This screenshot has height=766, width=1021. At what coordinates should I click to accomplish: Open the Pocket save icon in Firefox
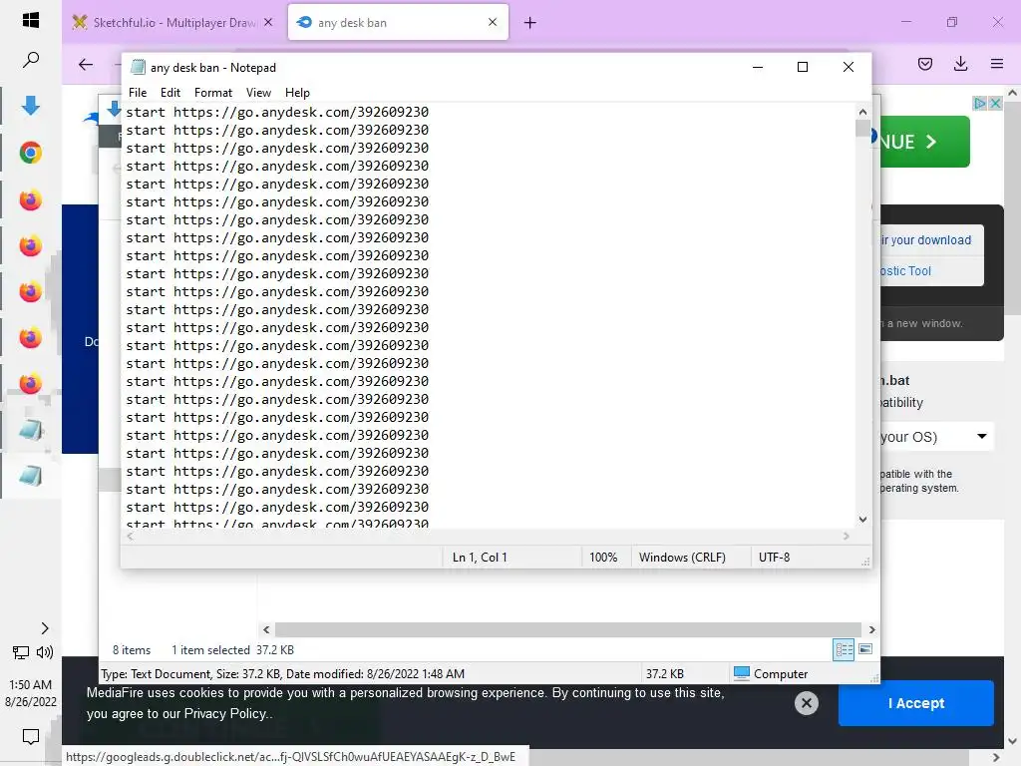(x=924, y=64)
